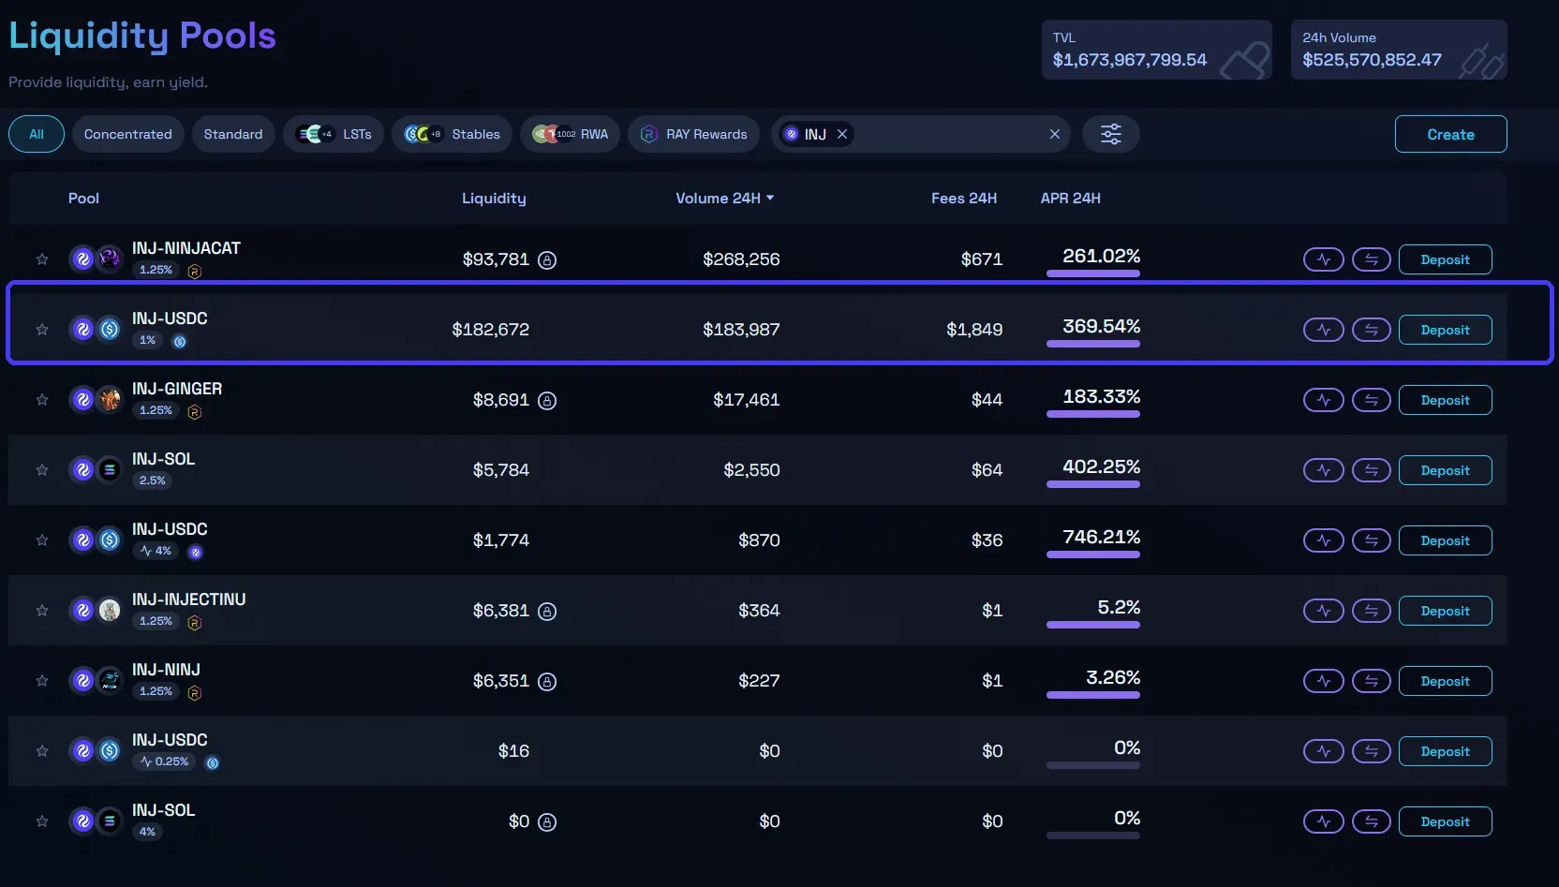The width and height of the screenshot is (1559, 887).
Task: Show chart for INJ-SOL 2.5%
Action: point(1323,470)
